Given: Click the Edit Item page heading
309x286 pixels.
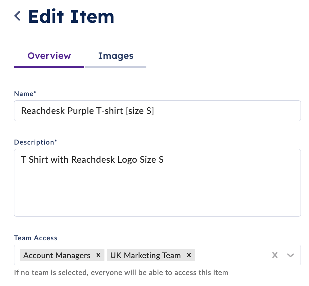Looking at the screenshot, I should click(x=71, y=17).
